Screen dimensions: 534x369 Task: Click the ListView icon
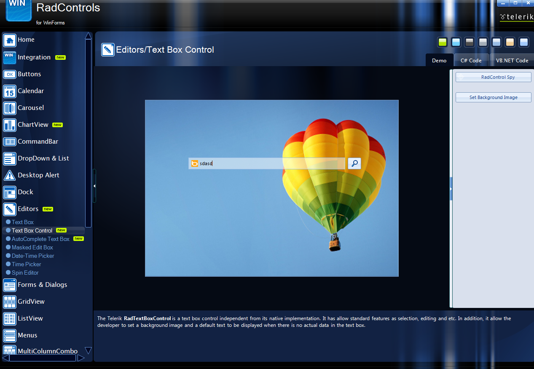[10, 318]
